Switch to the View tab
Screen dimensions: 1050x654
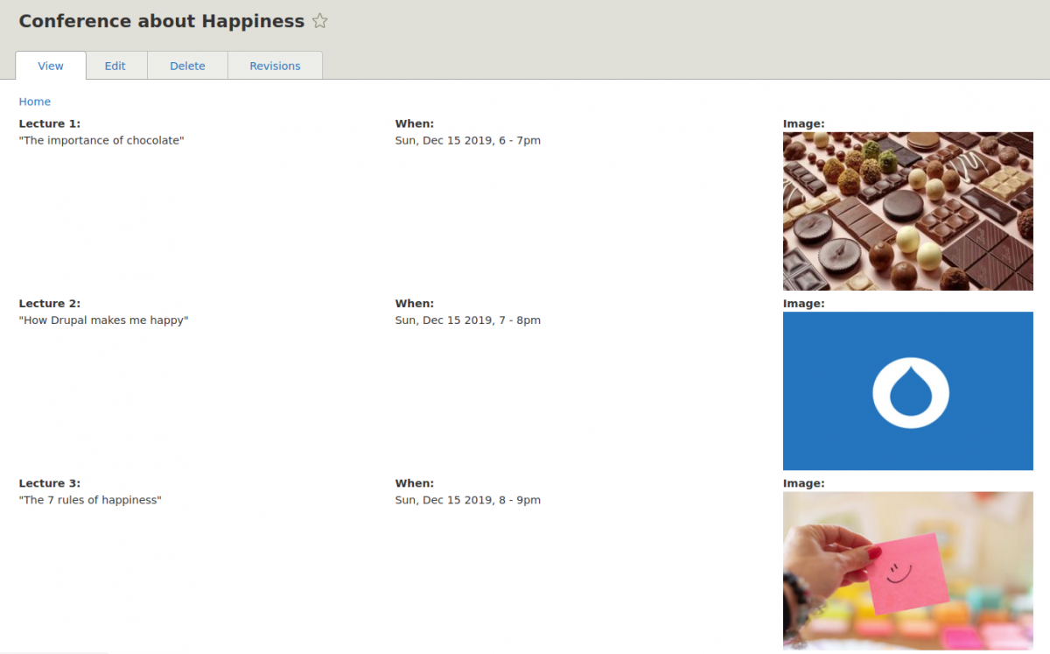point(51,66)
